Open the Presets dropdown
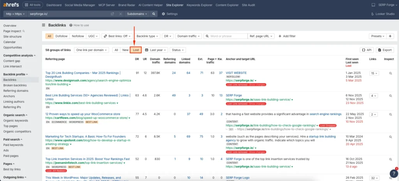This screenshot has width=399, height=181. [x=378, y=36]
